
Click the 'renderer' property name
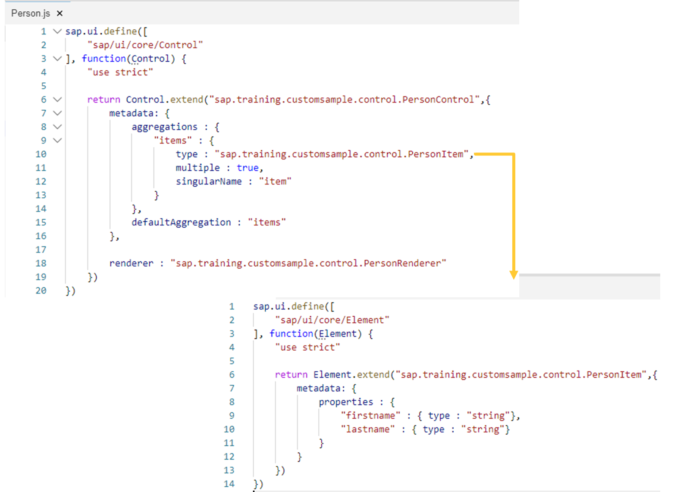click(x=131, y=263)
